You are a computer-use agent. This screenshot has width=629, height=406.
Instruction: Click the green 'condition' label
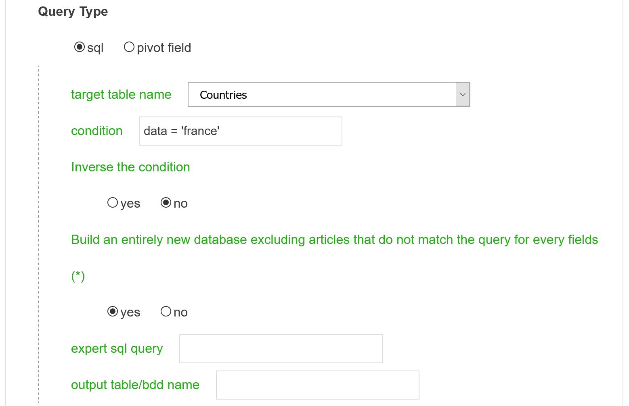[x=96, y=131]
